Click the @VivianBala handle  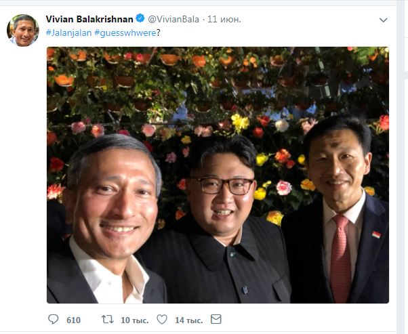[174, 19]
